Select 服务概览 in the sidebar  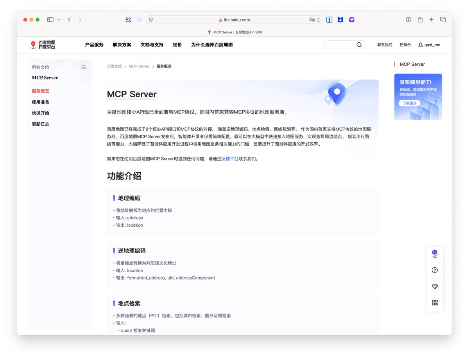(x=41, y=91)
